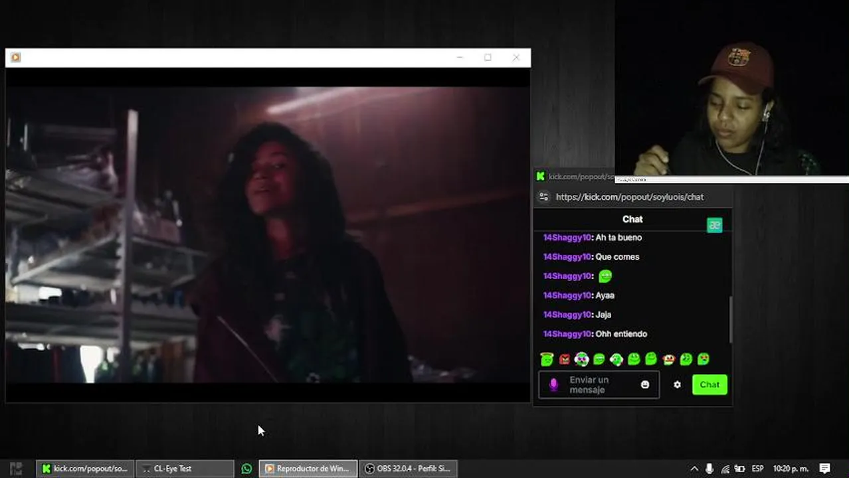Focus the 'Enviar un mensaje' input field
This screenshot has height=478, width=849.
(599, 385)
